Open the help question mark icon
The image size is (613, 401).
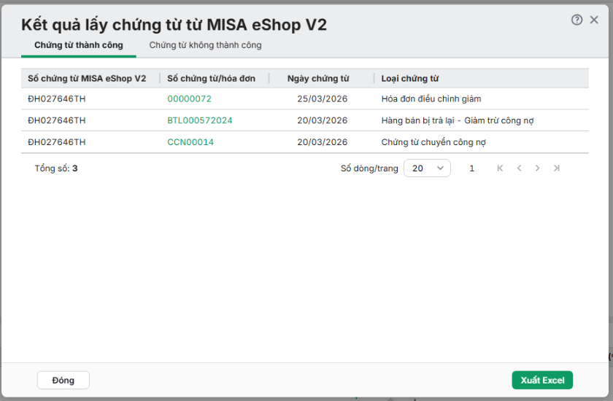click(577, 20)
